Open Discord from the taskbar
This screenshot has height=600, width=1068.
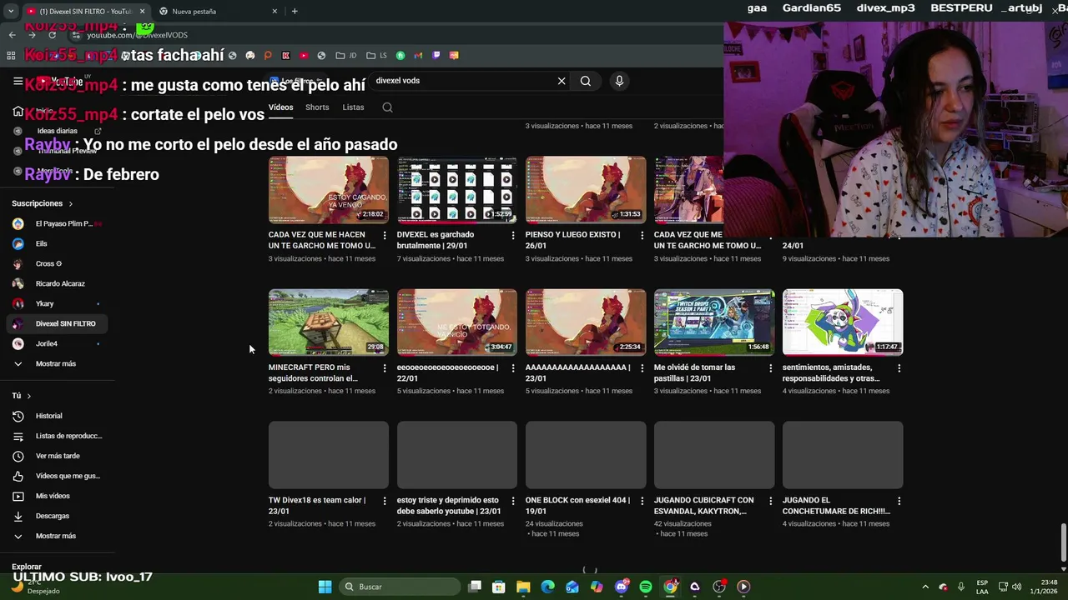click(622, 587)
